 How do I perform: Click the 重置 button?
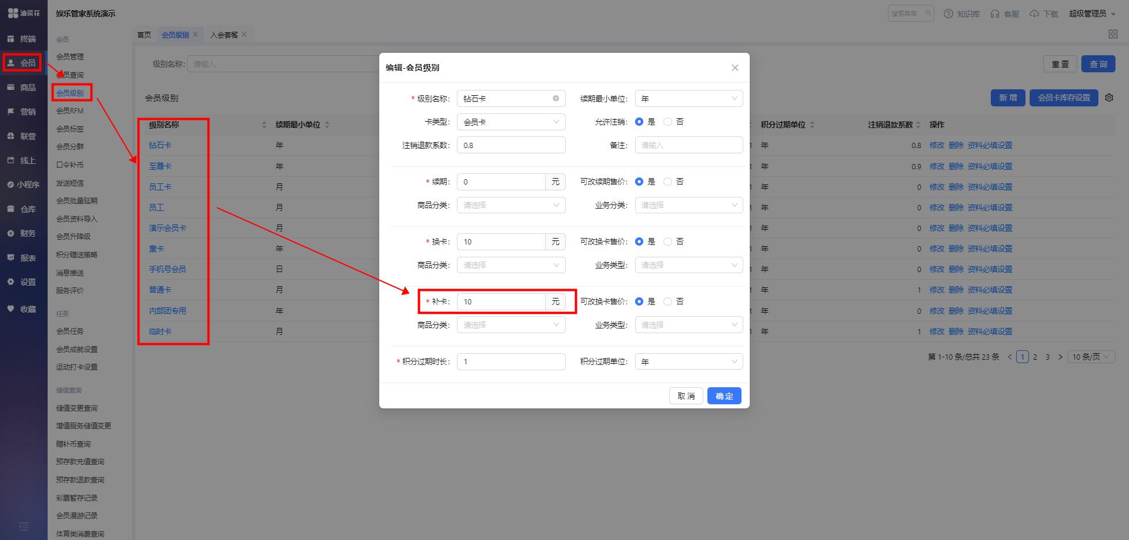click(1060, 64)
